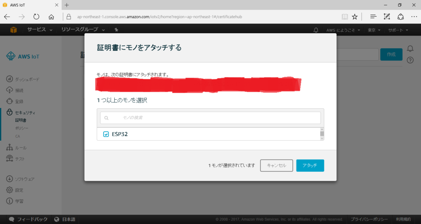Open 日本語 language selector
Image resolution: width=421 pixels, height=224 pixels.
pos(65,219)
